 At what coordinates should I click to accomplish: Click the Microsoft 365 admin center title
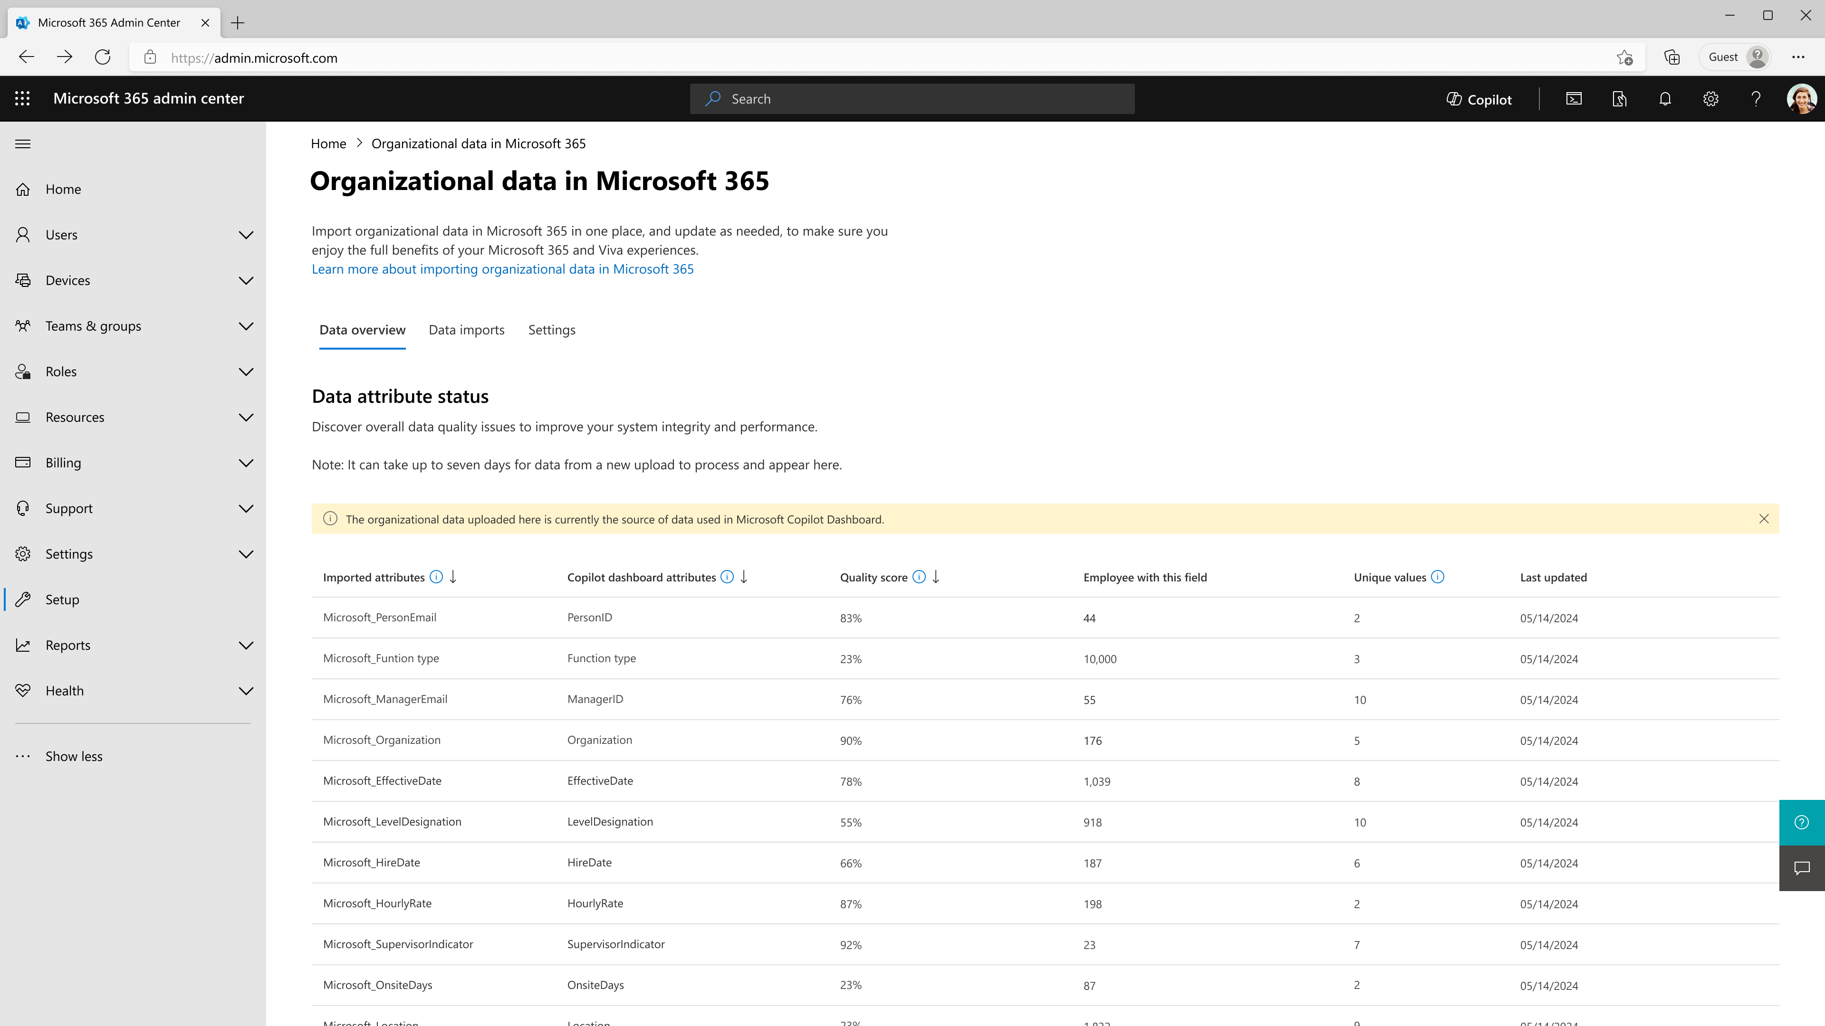[148, 98]
